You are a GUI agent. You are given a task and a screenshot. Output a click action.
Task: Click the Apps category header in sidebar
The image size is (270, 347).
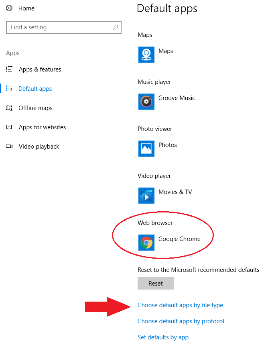pos(12,53)
